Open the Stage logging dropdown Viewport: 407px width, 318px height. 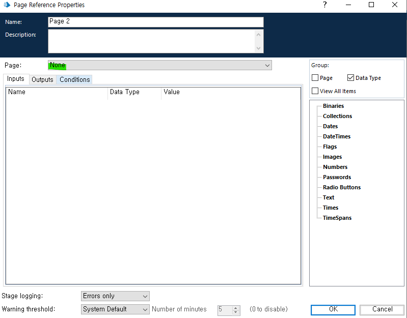(115, 296)
